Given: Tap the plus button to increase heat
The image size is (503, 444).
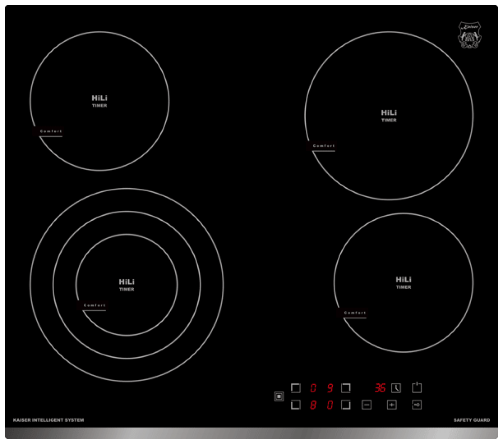Looking at the screenshot, I should pyautogui.click(x=392, y=405).
